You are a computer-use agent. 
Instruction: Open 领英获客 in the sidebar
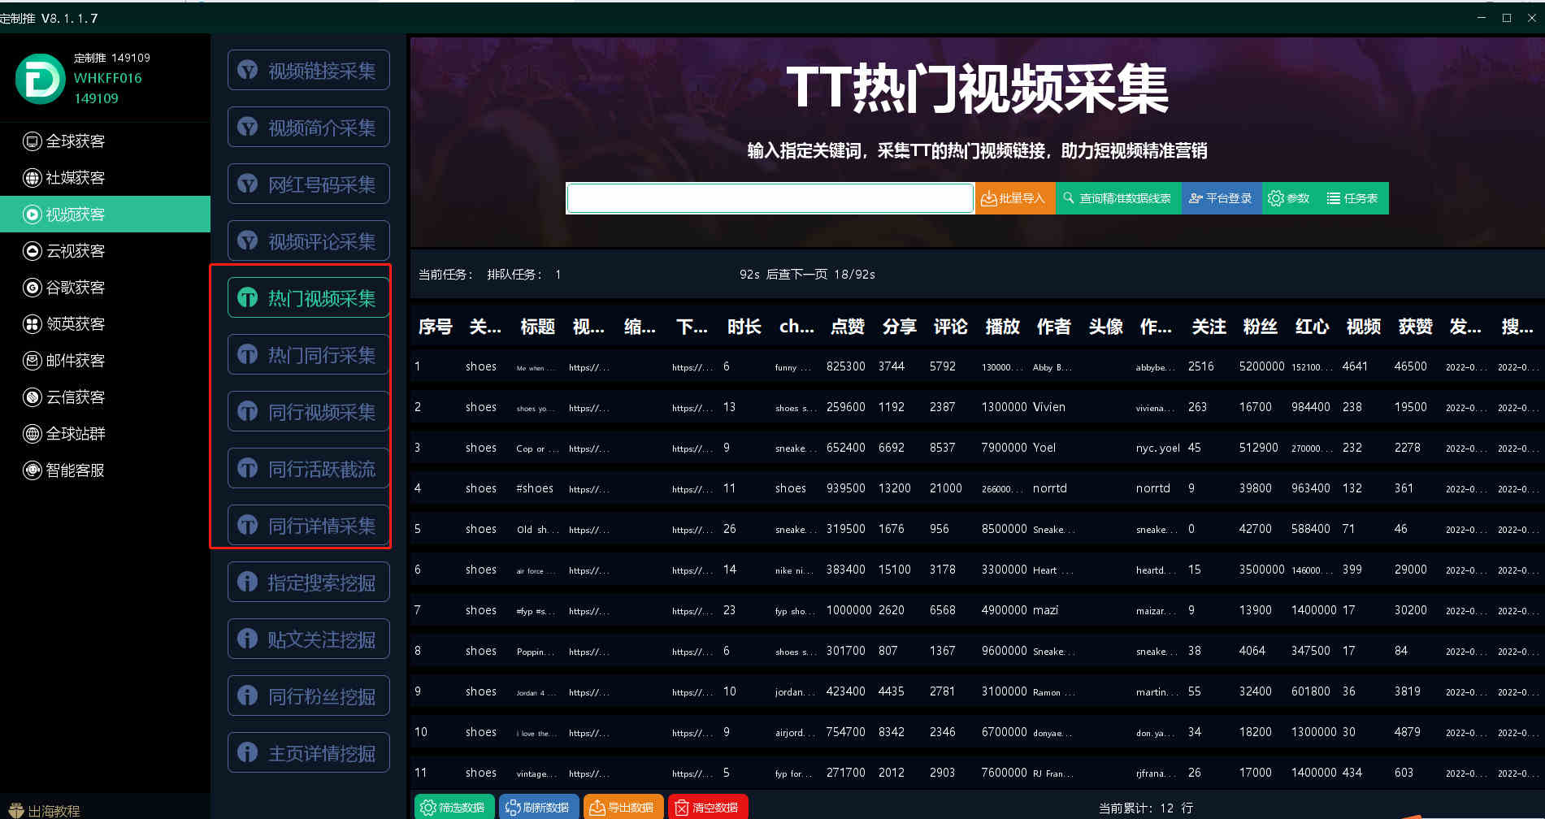[x=105, y=324]
